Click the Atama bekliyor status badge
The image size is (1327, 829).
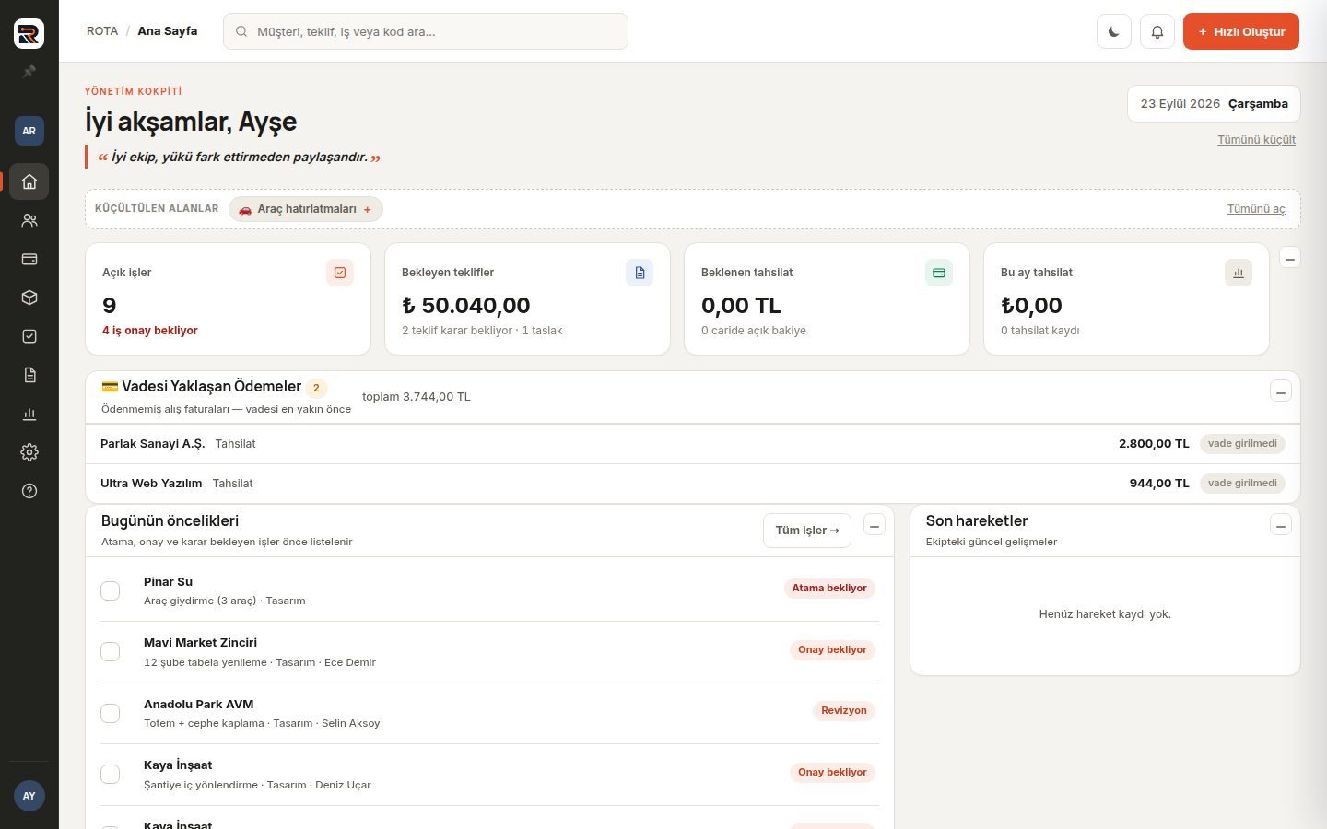(x=829, y=588)
